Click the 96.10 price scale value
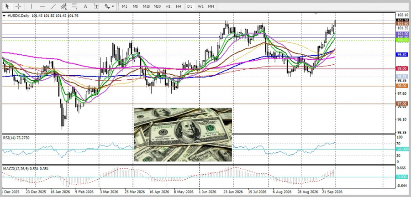The image size is (411, 197). pyautogui.click(x=402, y=119)
